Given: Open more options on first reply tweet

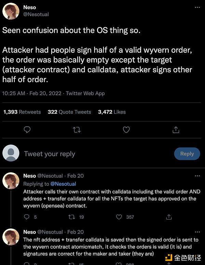Looking at the screenshot, I should [197, 176].
